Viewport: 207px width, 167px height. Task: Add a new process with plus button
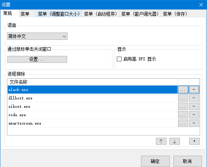pyautogui.click(x=194, y=141)
